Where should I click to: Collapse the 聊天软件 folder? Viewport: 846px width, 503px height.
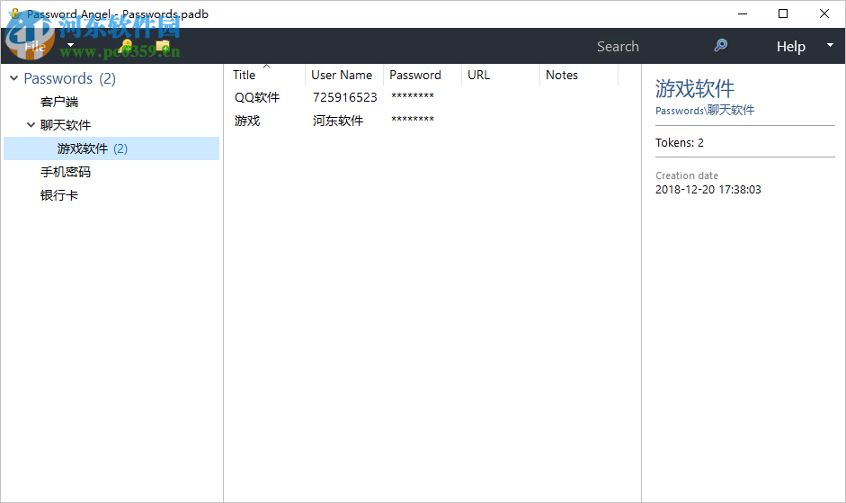[x=31, y=125]
